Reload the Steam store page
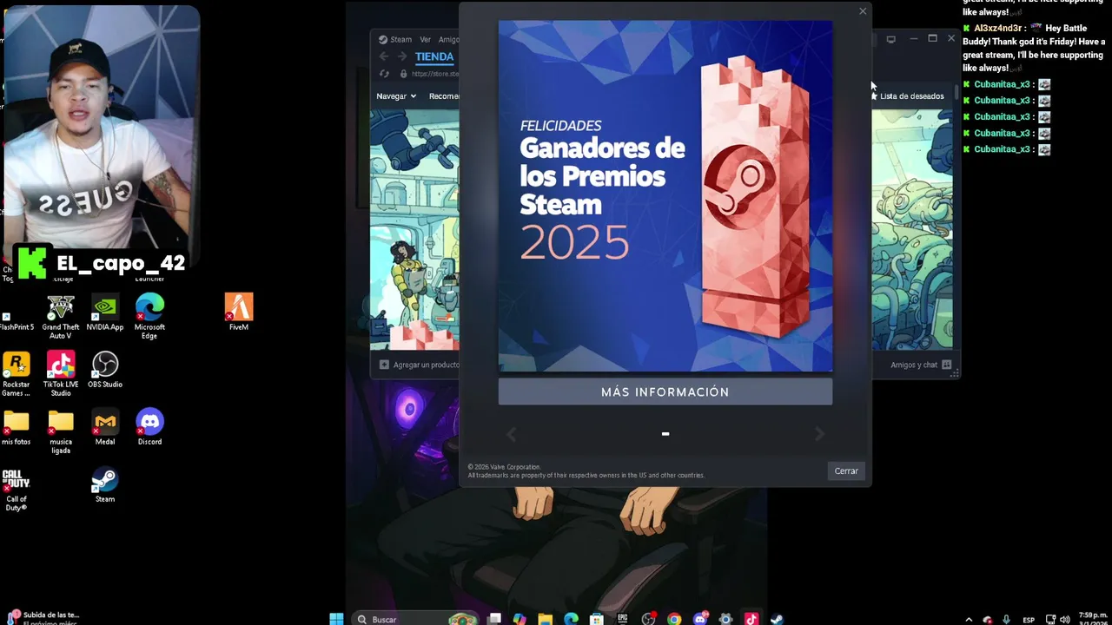 [384, 74]
